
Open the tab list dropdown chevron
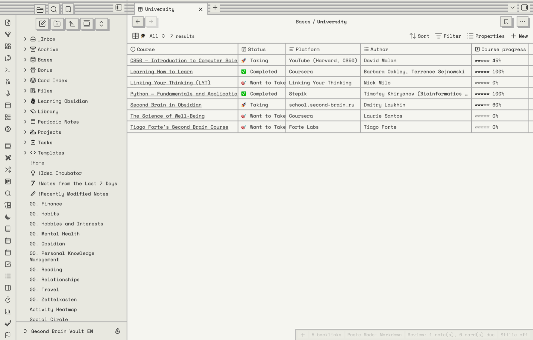(512, 7)
